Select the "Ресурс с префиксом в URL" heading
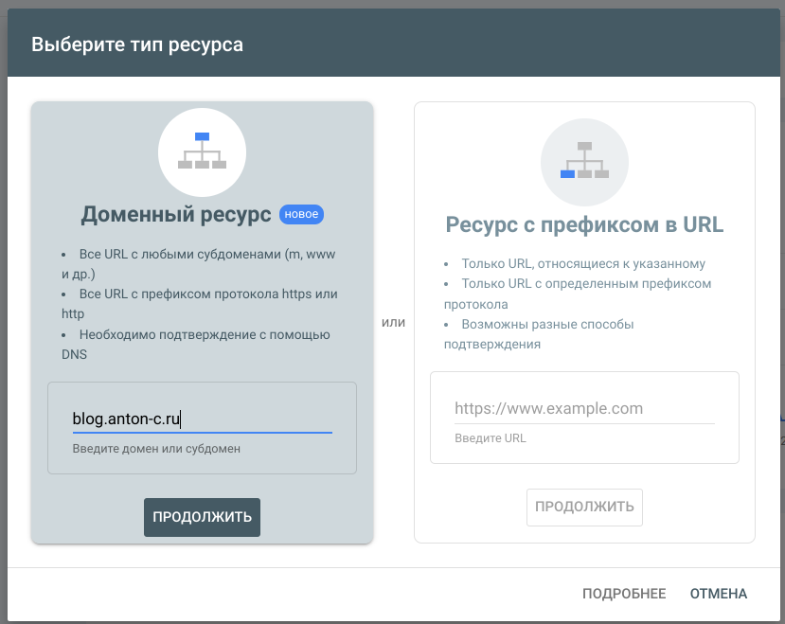The width and height of the screenshot is (785, 624). coord(584,225)
